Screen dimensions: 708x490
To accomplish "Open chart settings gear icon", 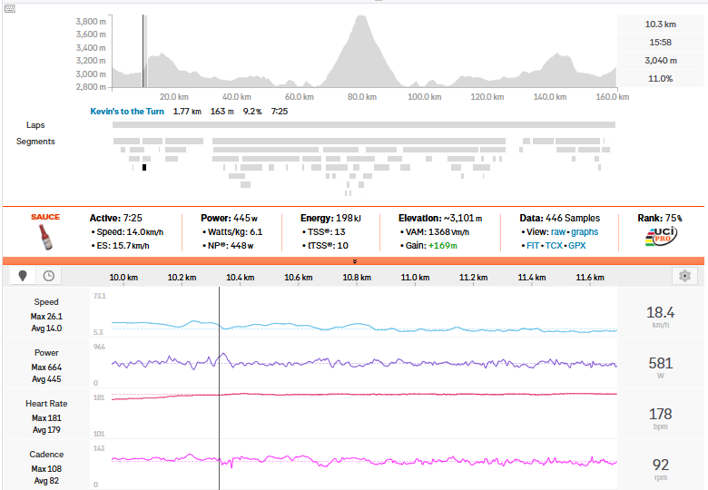I will 684,276.
